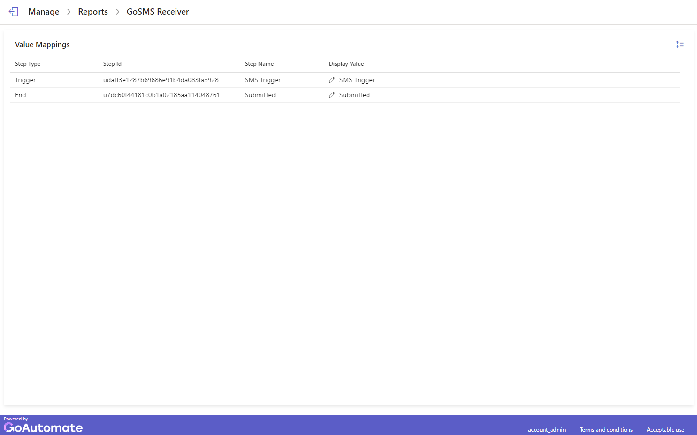Click the SMS Trigger display value text
Screen dimensions: 697x435
point(357,80)
